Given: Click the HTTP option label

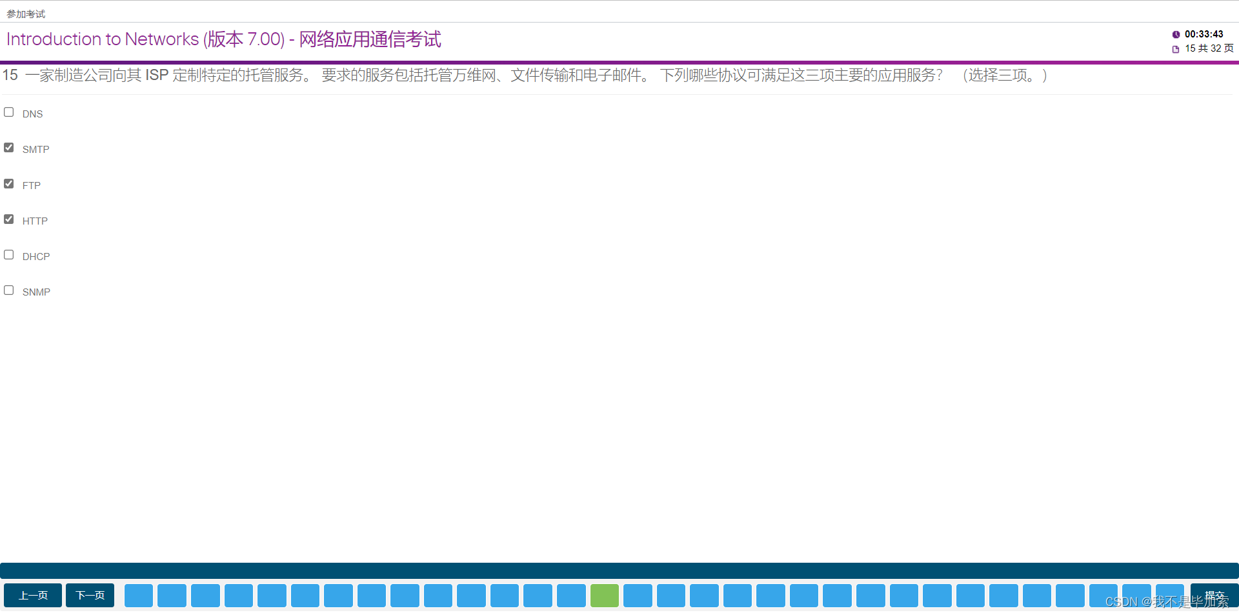Looking at the screenshot, I should click(x=35, y=221).
